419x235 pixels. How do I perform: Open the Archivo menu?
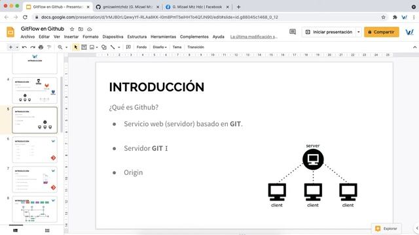[x=27, y=37]
